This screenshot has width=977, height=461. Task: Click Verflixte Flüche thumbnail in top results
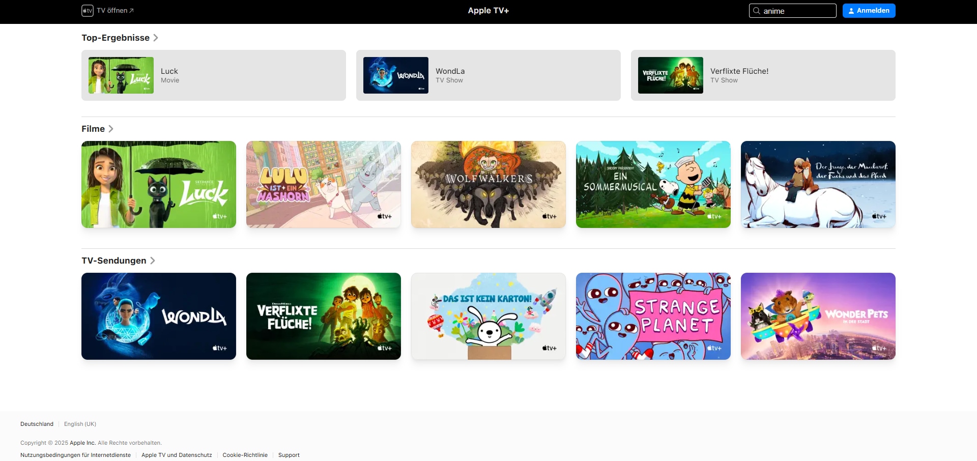pyautogui.click(x=671, y=75)
